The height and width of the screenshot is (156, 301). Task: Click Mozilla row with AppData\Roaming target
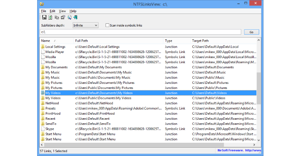click(x=148, y=62)
